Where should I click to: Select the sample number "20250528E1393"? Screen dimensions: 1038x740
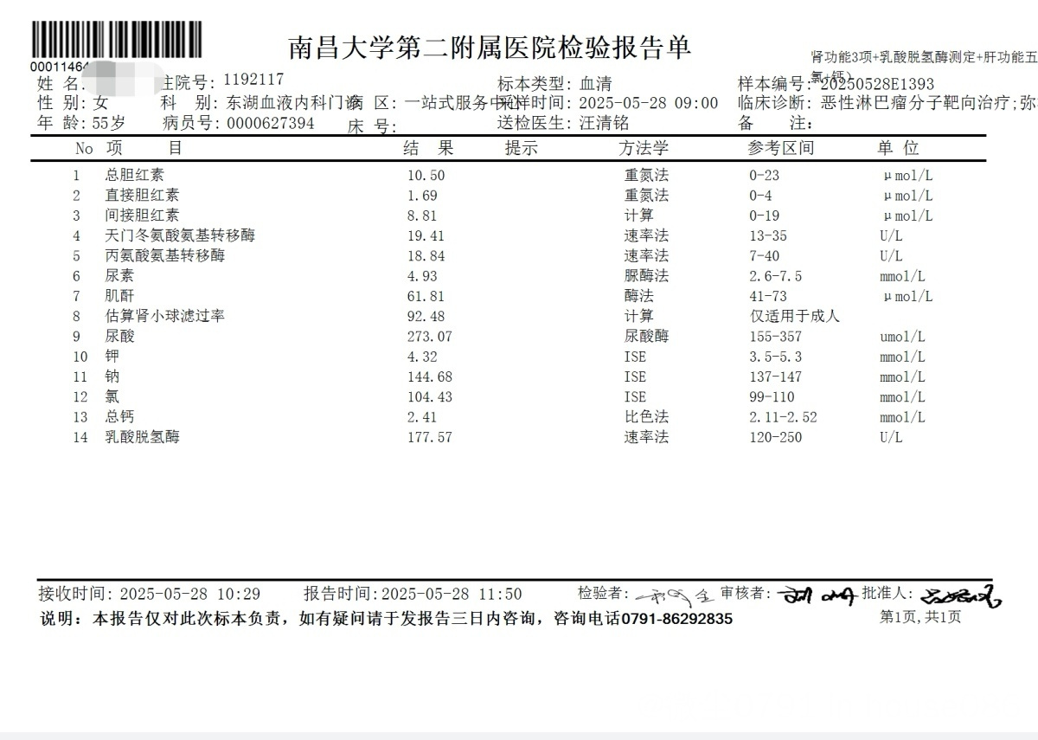click(876, 84)
